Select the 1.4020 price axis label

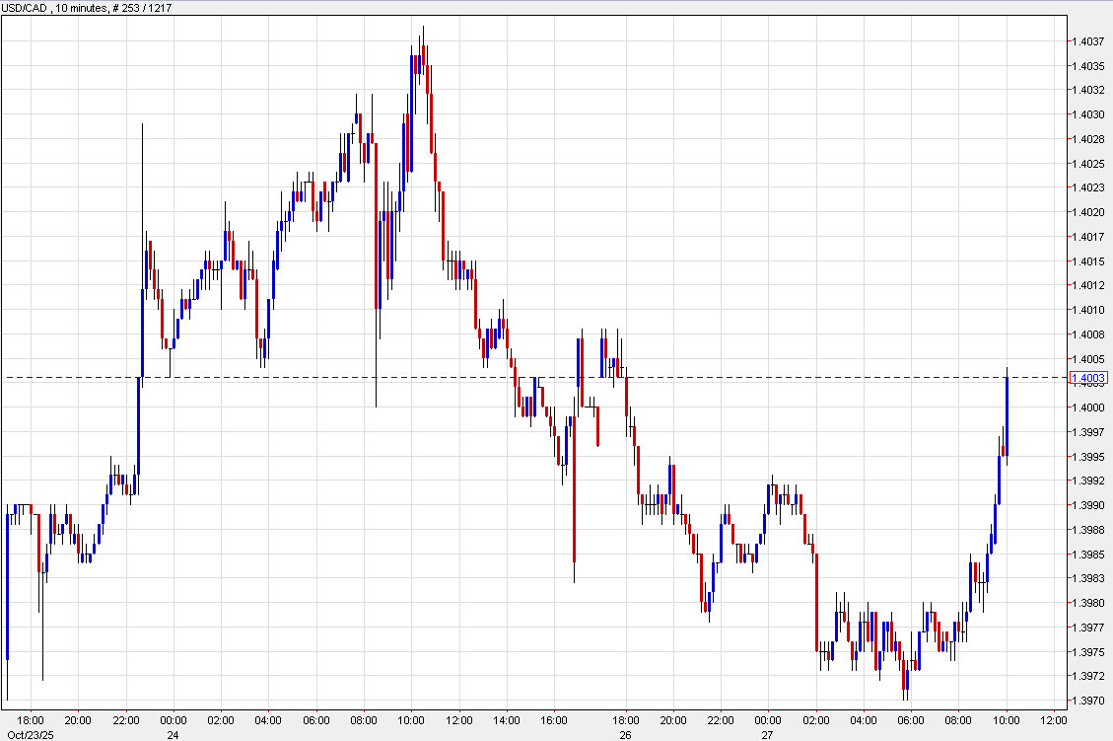click(x=1088, y=212)
